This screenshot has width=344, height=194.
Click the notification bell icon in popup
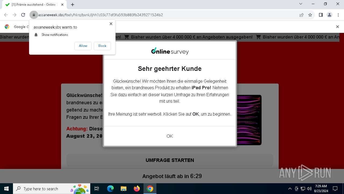pyautogui.click(x=36, y=35)
